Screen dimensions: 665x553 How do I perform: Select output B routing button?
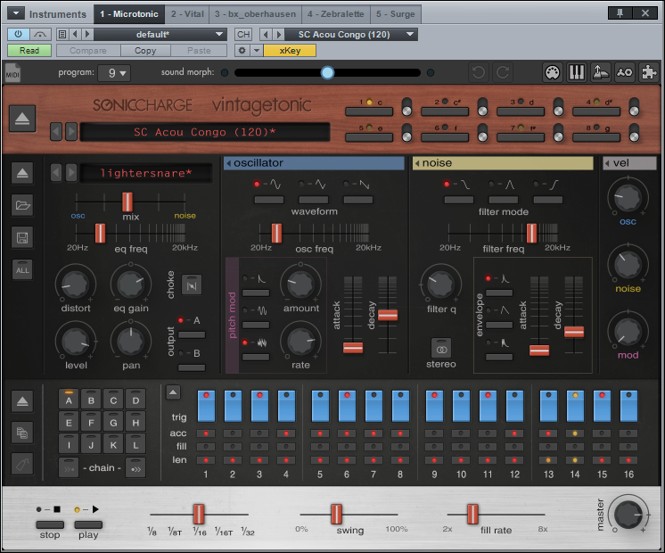pos(192,367)
